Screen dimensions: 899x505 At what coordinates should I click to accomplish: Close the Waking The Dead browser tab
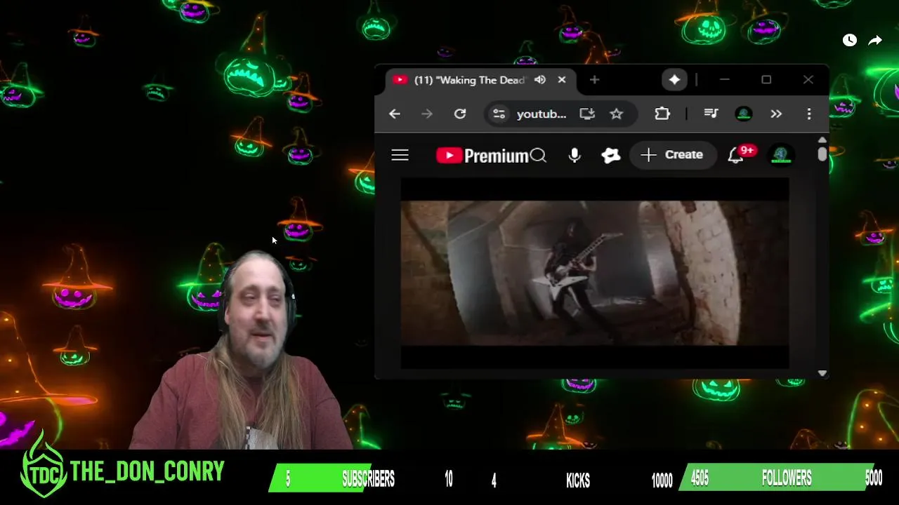coord(562,80)
